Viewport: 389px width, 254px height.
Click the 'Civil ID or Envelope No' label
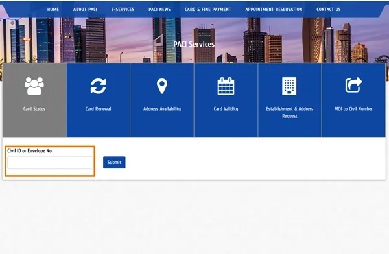(x=30, y=151)
